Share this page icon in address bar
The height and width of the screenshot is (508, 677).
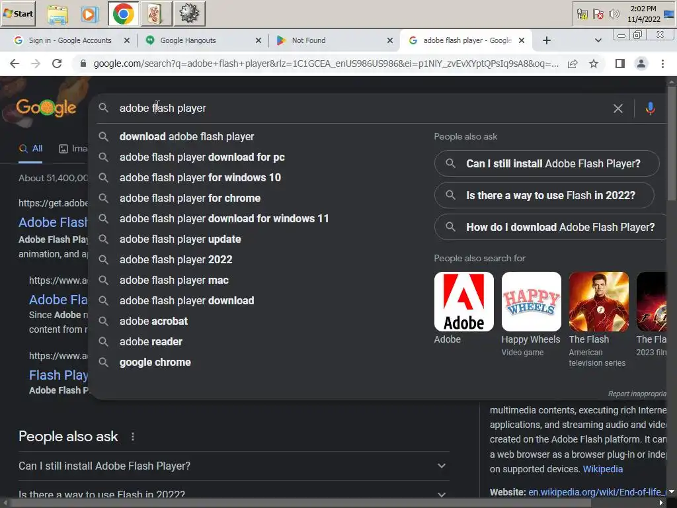point(573,64)
